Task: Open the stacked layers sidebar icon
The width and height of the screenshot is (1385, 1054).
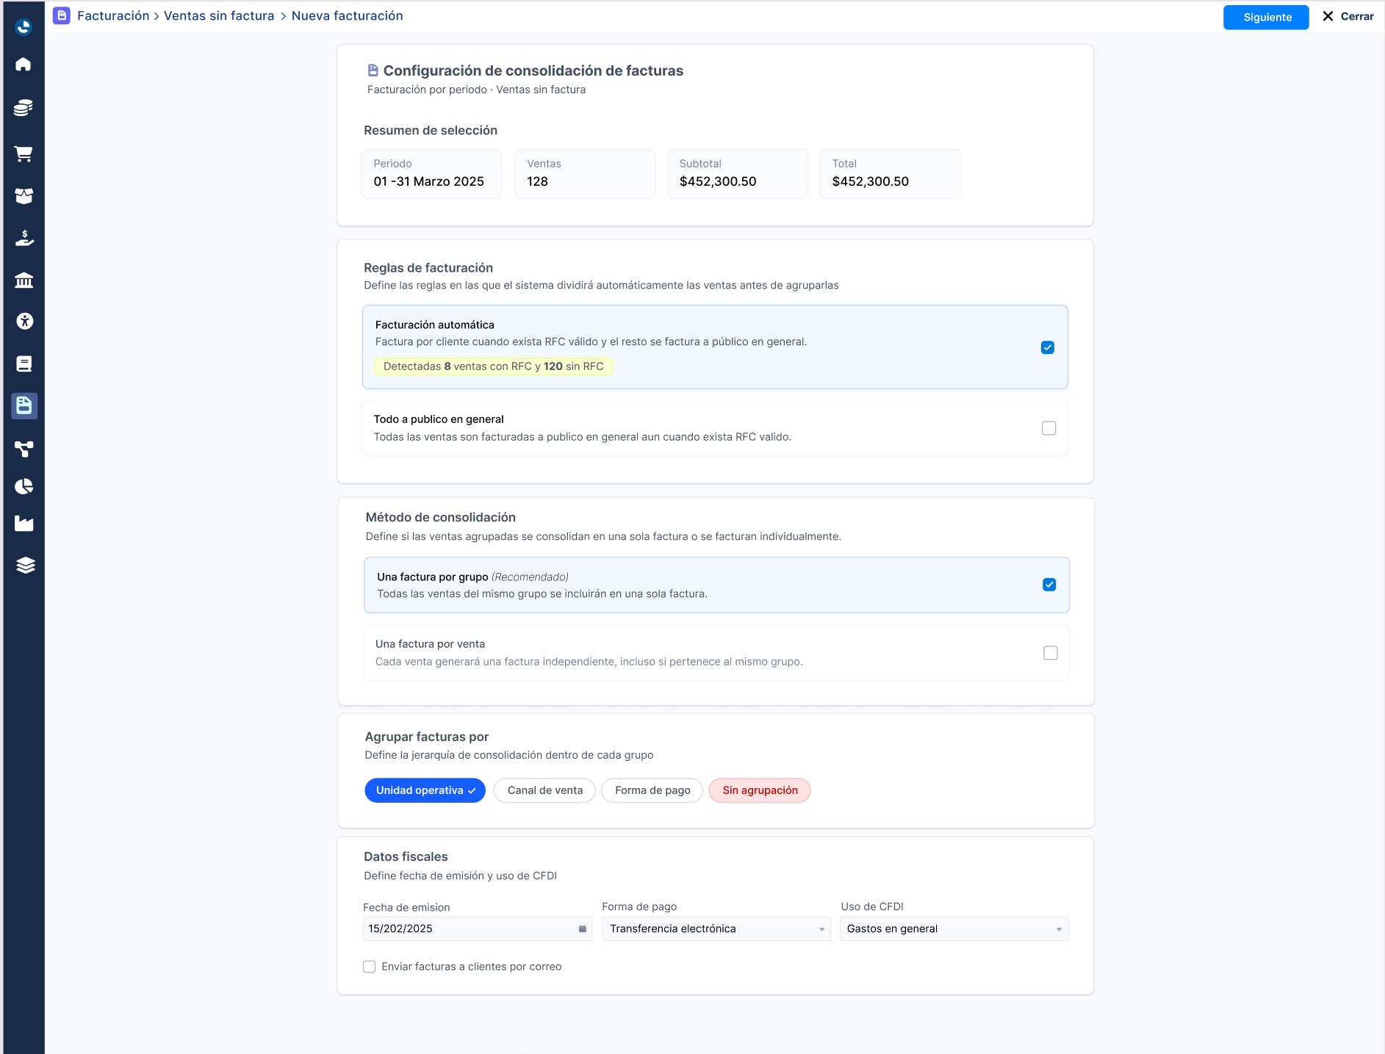Action: (25, 565)
